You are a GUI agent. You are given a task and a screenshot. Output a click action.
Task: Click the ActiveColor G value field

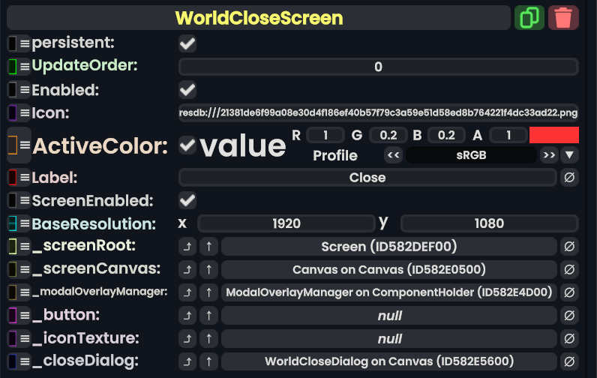(x=388, y=135)
